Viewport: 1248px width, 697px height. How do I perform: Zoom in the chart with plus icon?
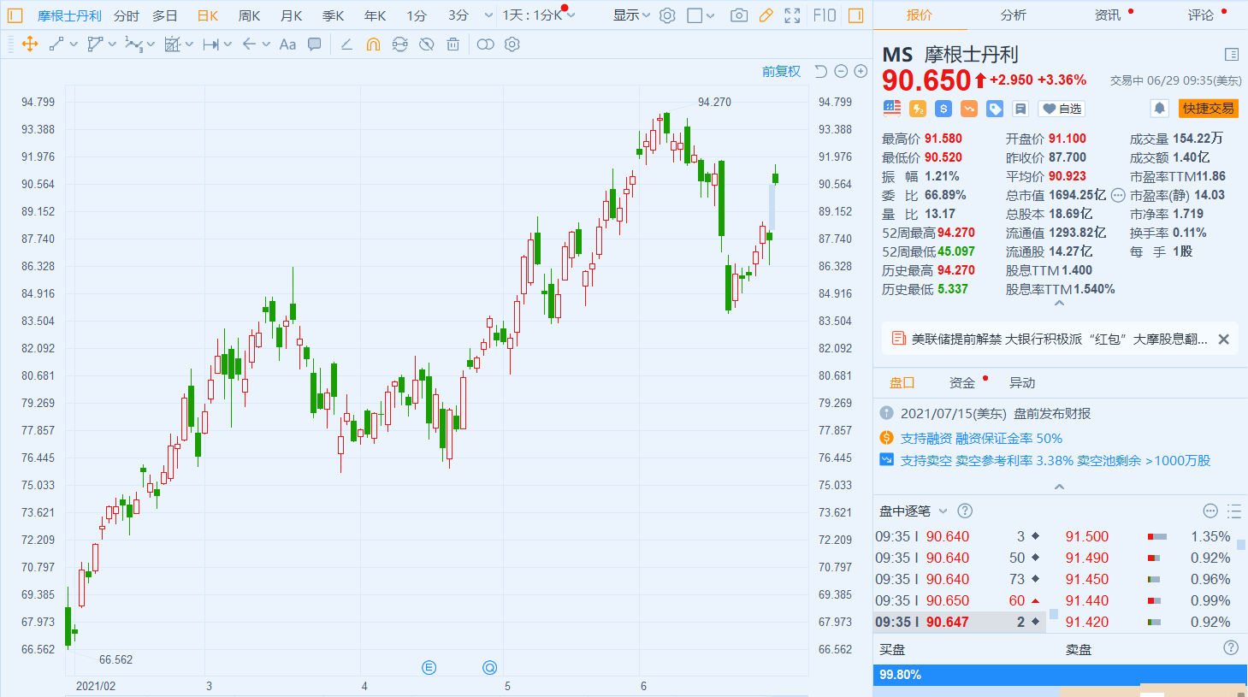pos(861,72)
